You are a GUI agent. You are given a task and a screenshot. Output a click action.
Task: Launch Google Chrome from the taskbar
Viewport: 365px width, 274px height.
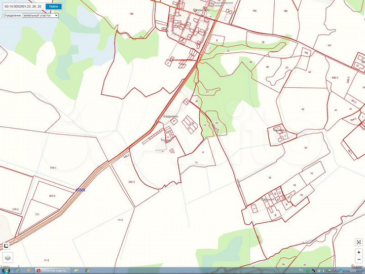87,270
